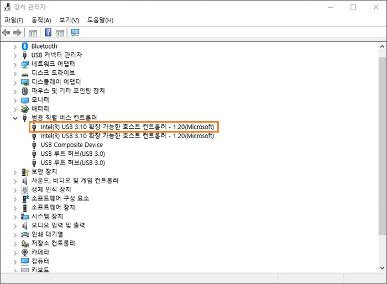
Task: Select the 마우스 및 기타 포인팅 장치 label
Action: point(68,91)
